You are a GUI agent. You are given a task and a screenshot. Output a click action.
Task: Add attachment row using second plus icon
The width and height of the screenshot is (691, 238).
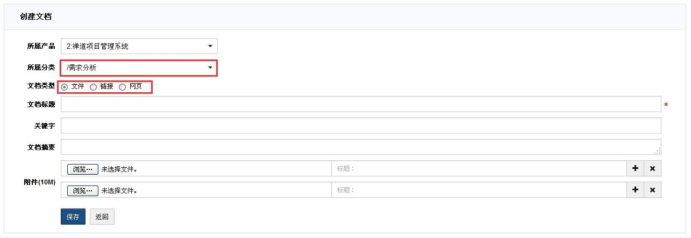pyautogui.click(x=635, y=190)
